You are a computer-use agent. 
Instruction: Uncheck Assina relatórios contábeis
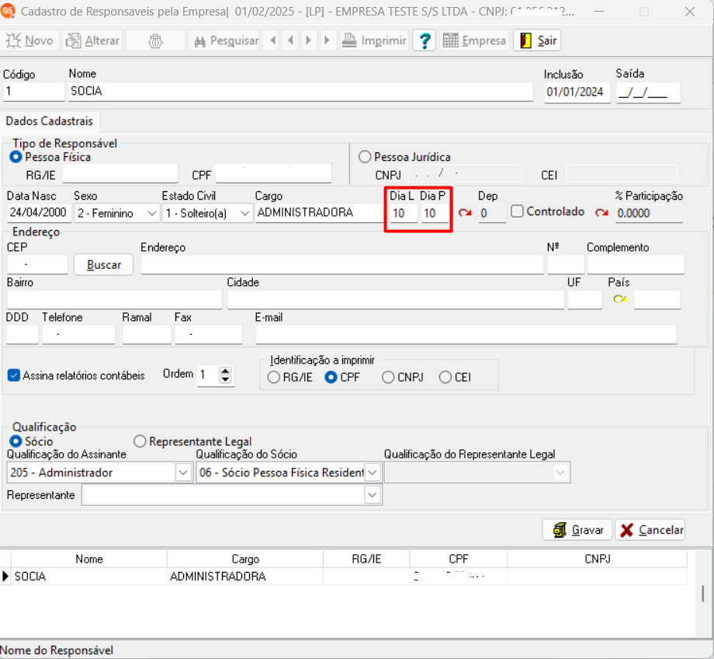pyautogui.click(x=13, y=375)
